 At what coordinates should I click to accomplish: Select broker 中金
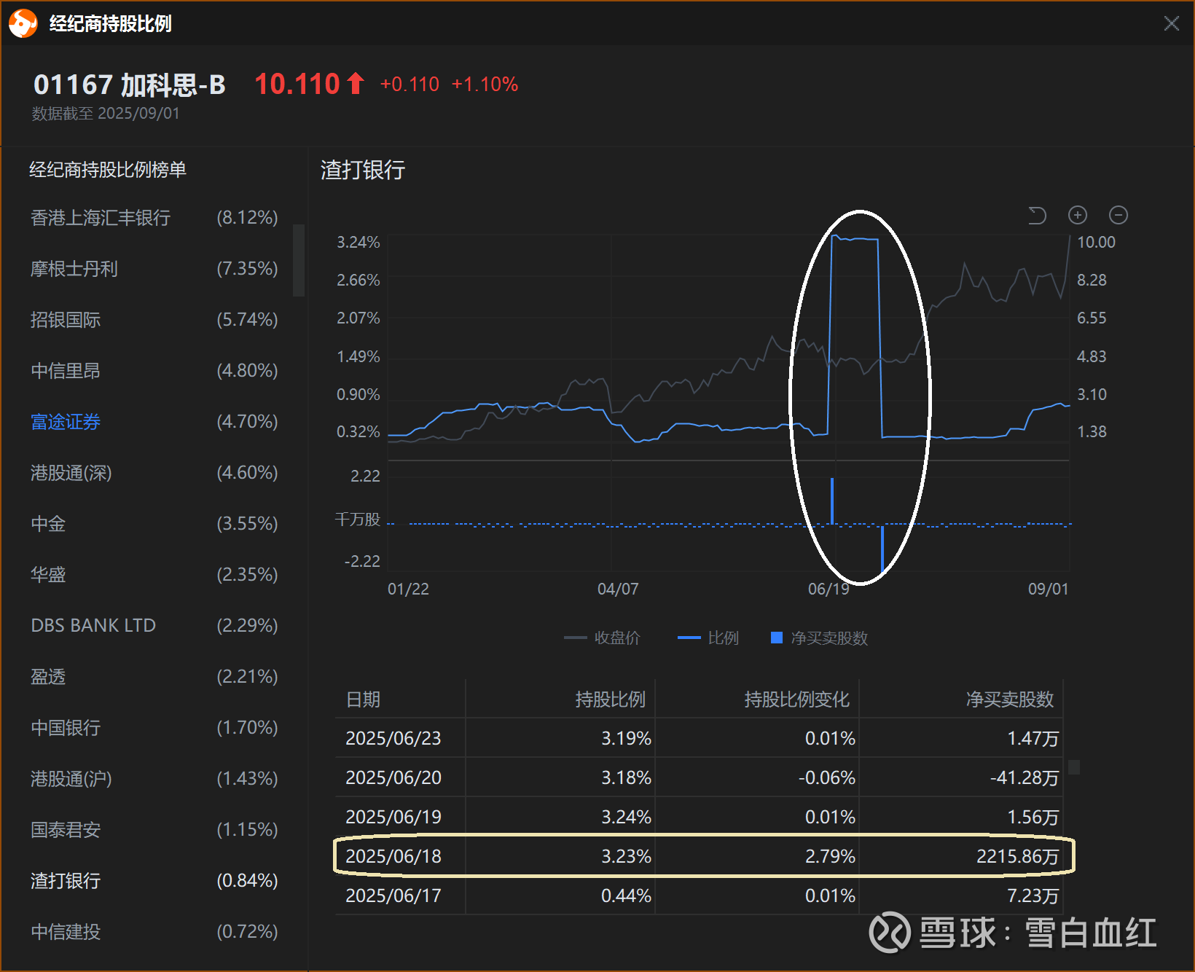pyautogui.click(x=154, y=524)
